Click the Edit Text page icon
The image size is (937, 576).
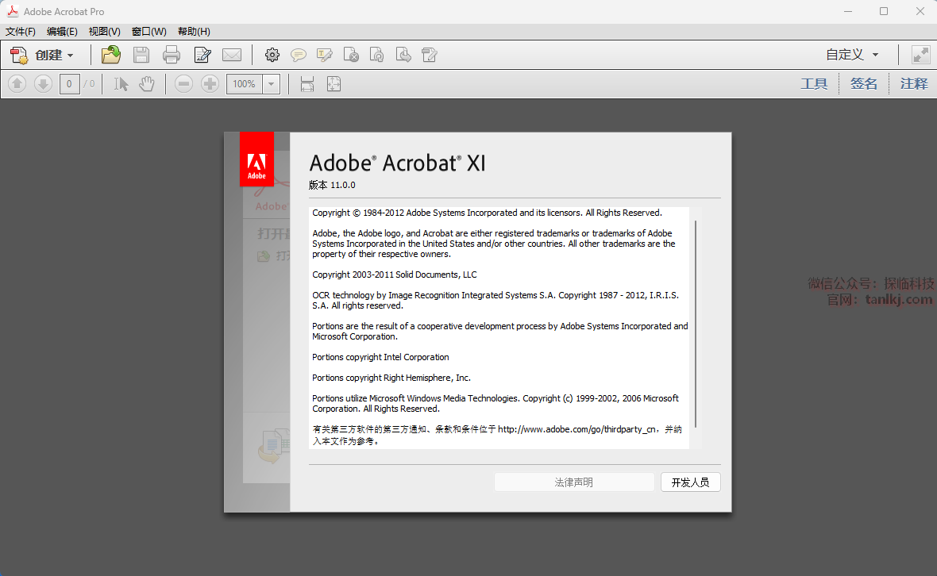[430, 55]
